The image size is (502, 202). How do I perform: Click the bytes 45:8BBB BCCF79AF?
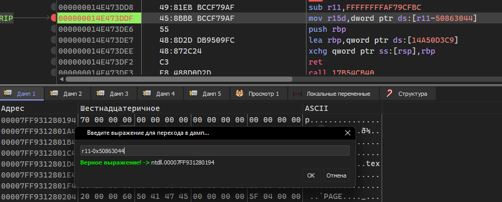point(197,18)
